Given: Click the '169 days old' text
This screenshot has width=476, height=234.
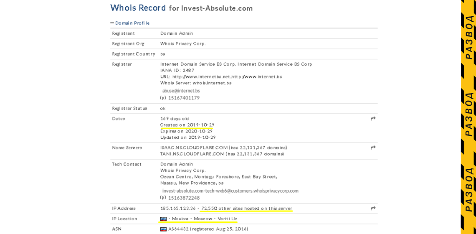Looking at the screenshot, I should point(175,119).
